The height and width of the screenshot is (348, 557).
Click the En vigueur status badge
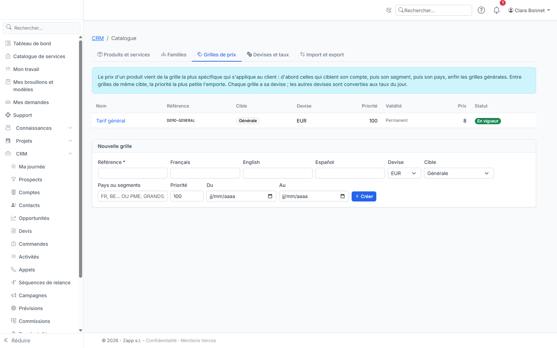point(488,121)
